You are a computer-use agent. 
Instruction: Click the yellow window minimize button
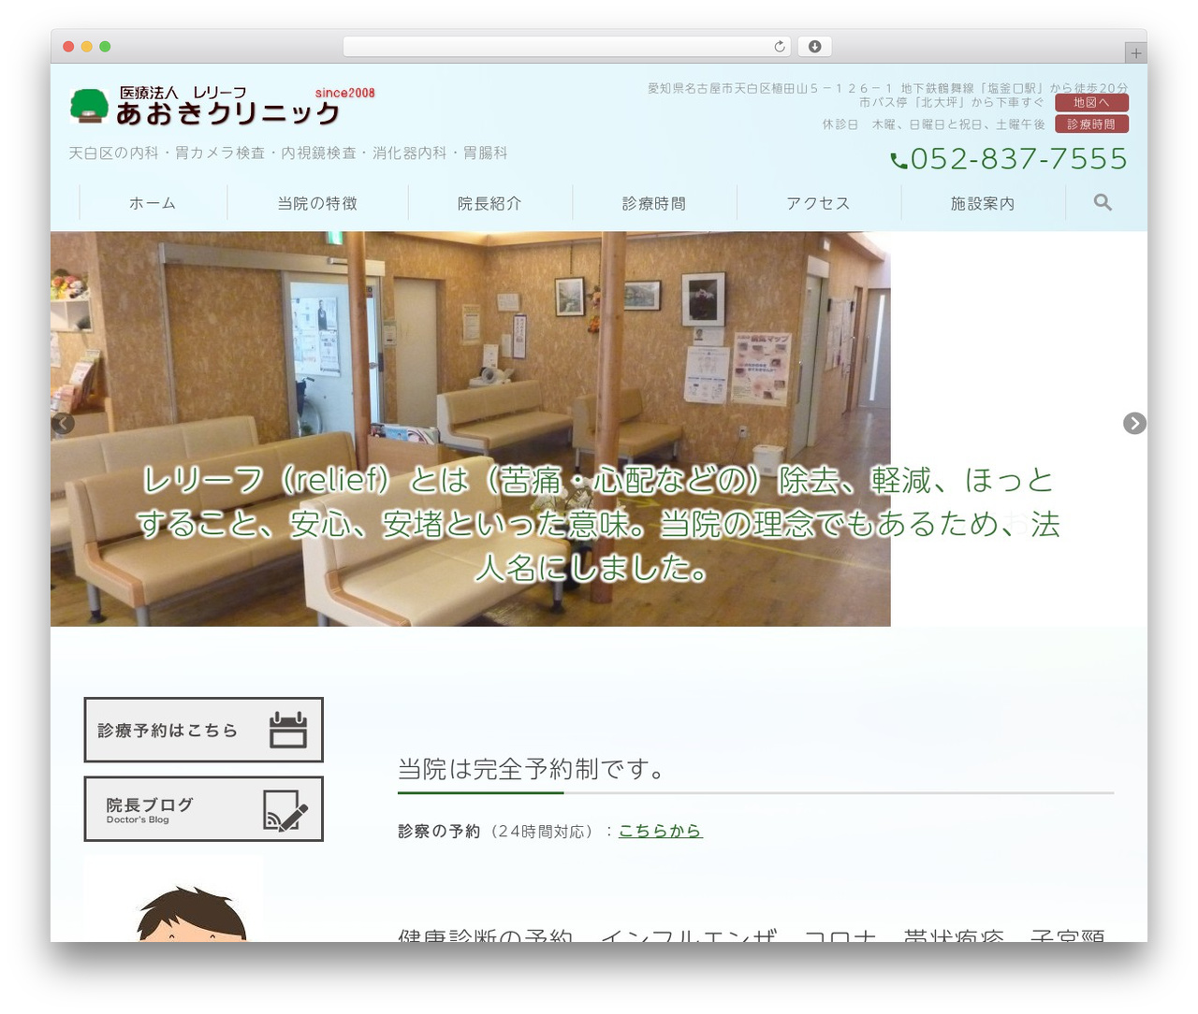point(86,47)
